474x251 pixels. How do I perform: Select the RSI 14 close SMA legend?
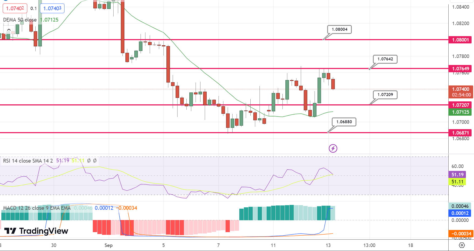click(x=28, y=161)
